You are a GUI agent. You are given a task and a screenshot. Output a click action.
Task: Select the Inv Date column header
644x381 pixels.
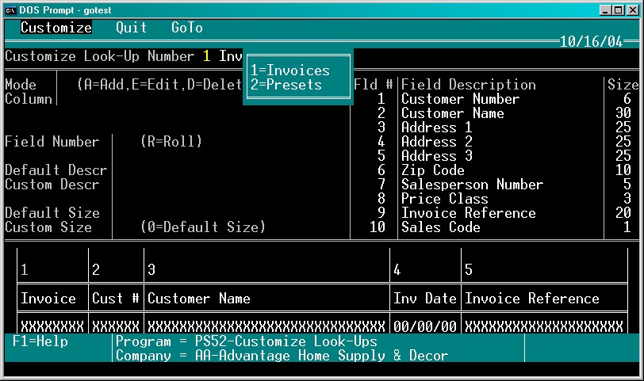point(424,299)
